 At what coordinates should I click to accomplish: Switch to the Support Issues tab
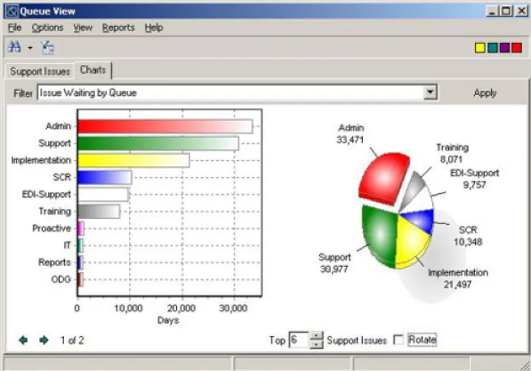[40, 72]
